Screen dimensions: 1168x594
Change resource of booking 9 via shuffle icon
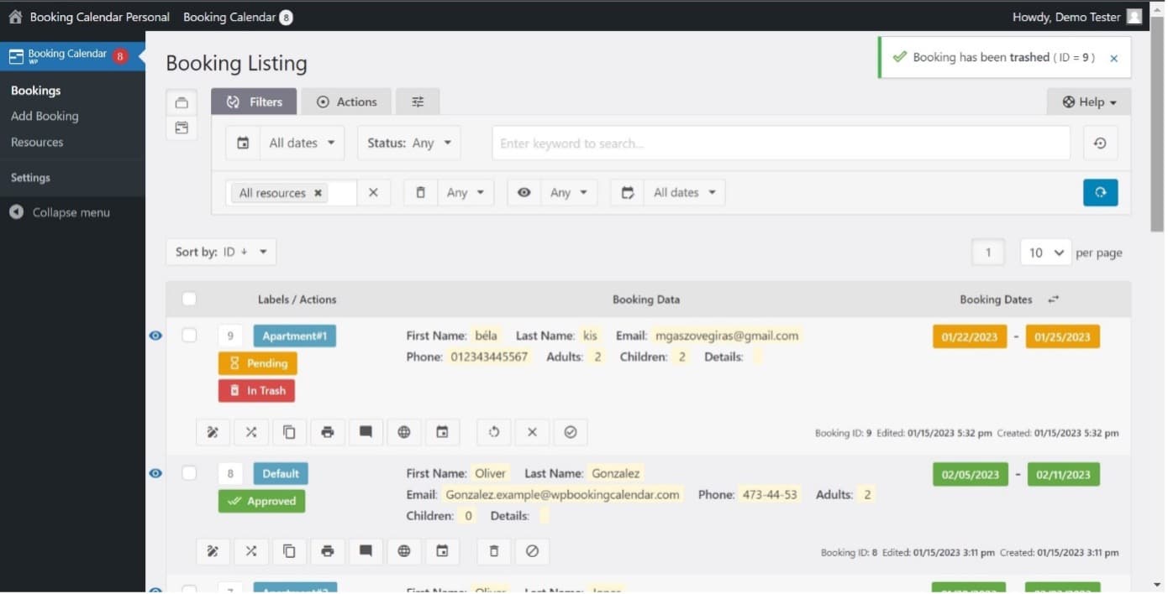tap(251, 432)
